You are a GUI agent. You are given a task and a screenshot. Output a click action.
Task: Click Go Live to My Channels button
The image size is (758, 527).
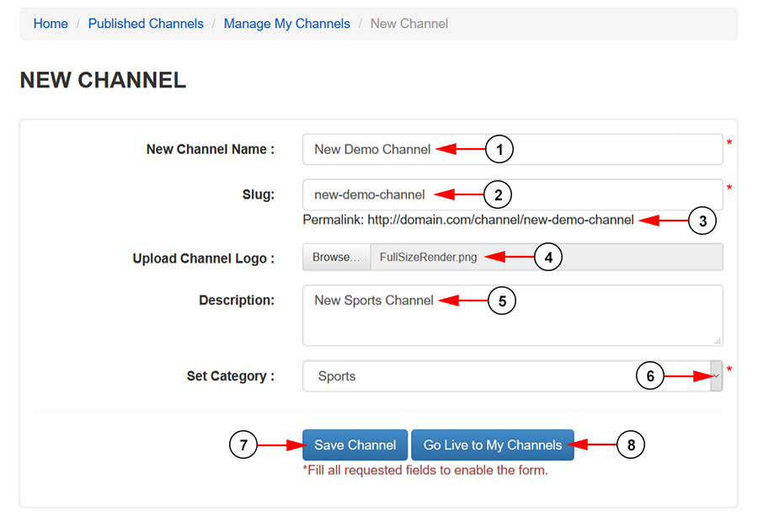[493, 444]
